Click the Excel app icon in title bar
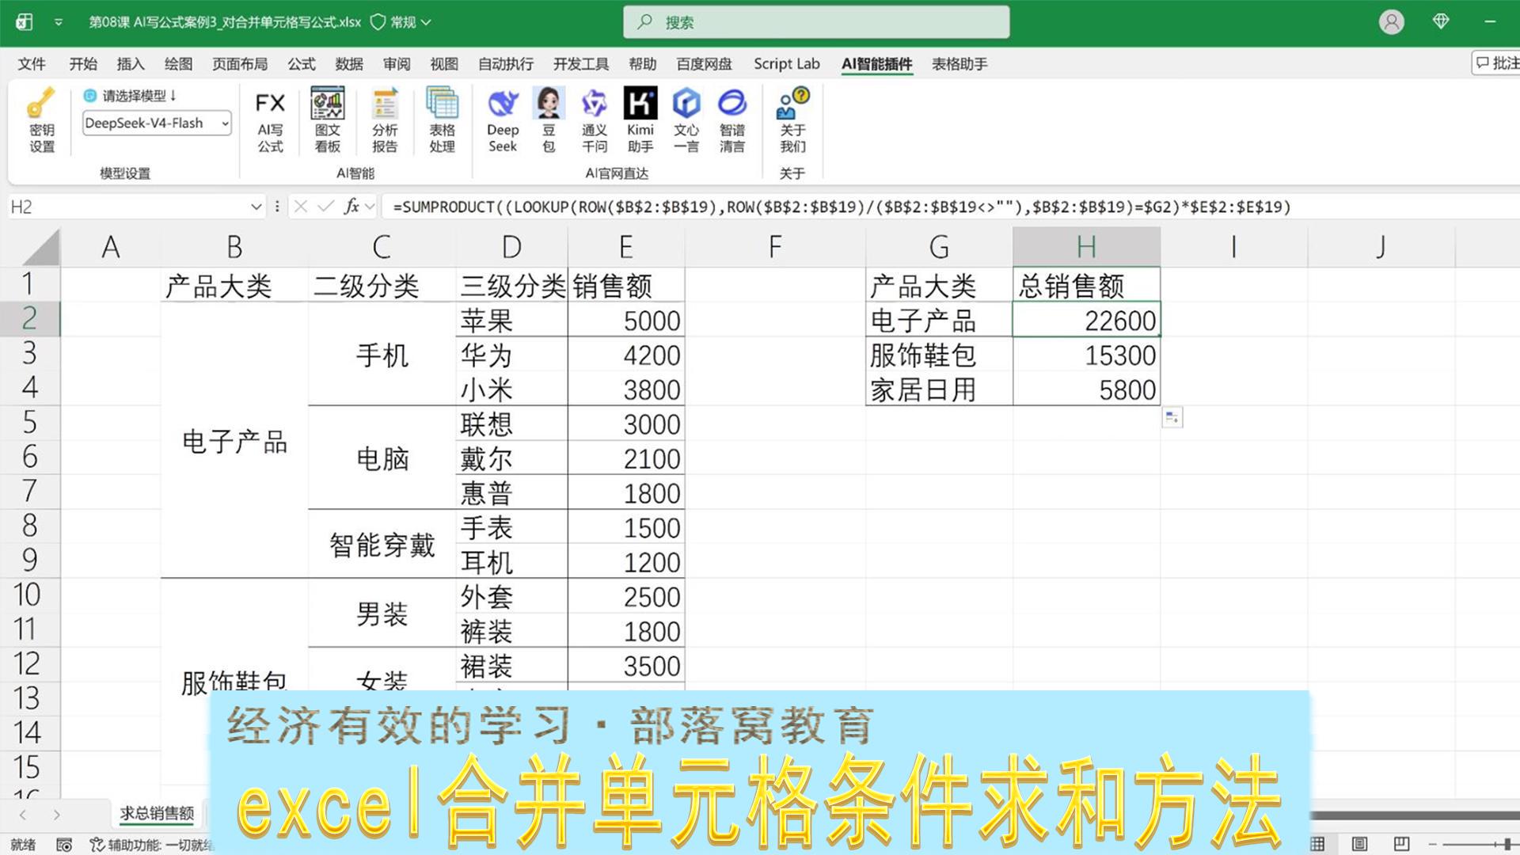 (x=25, y=21)
